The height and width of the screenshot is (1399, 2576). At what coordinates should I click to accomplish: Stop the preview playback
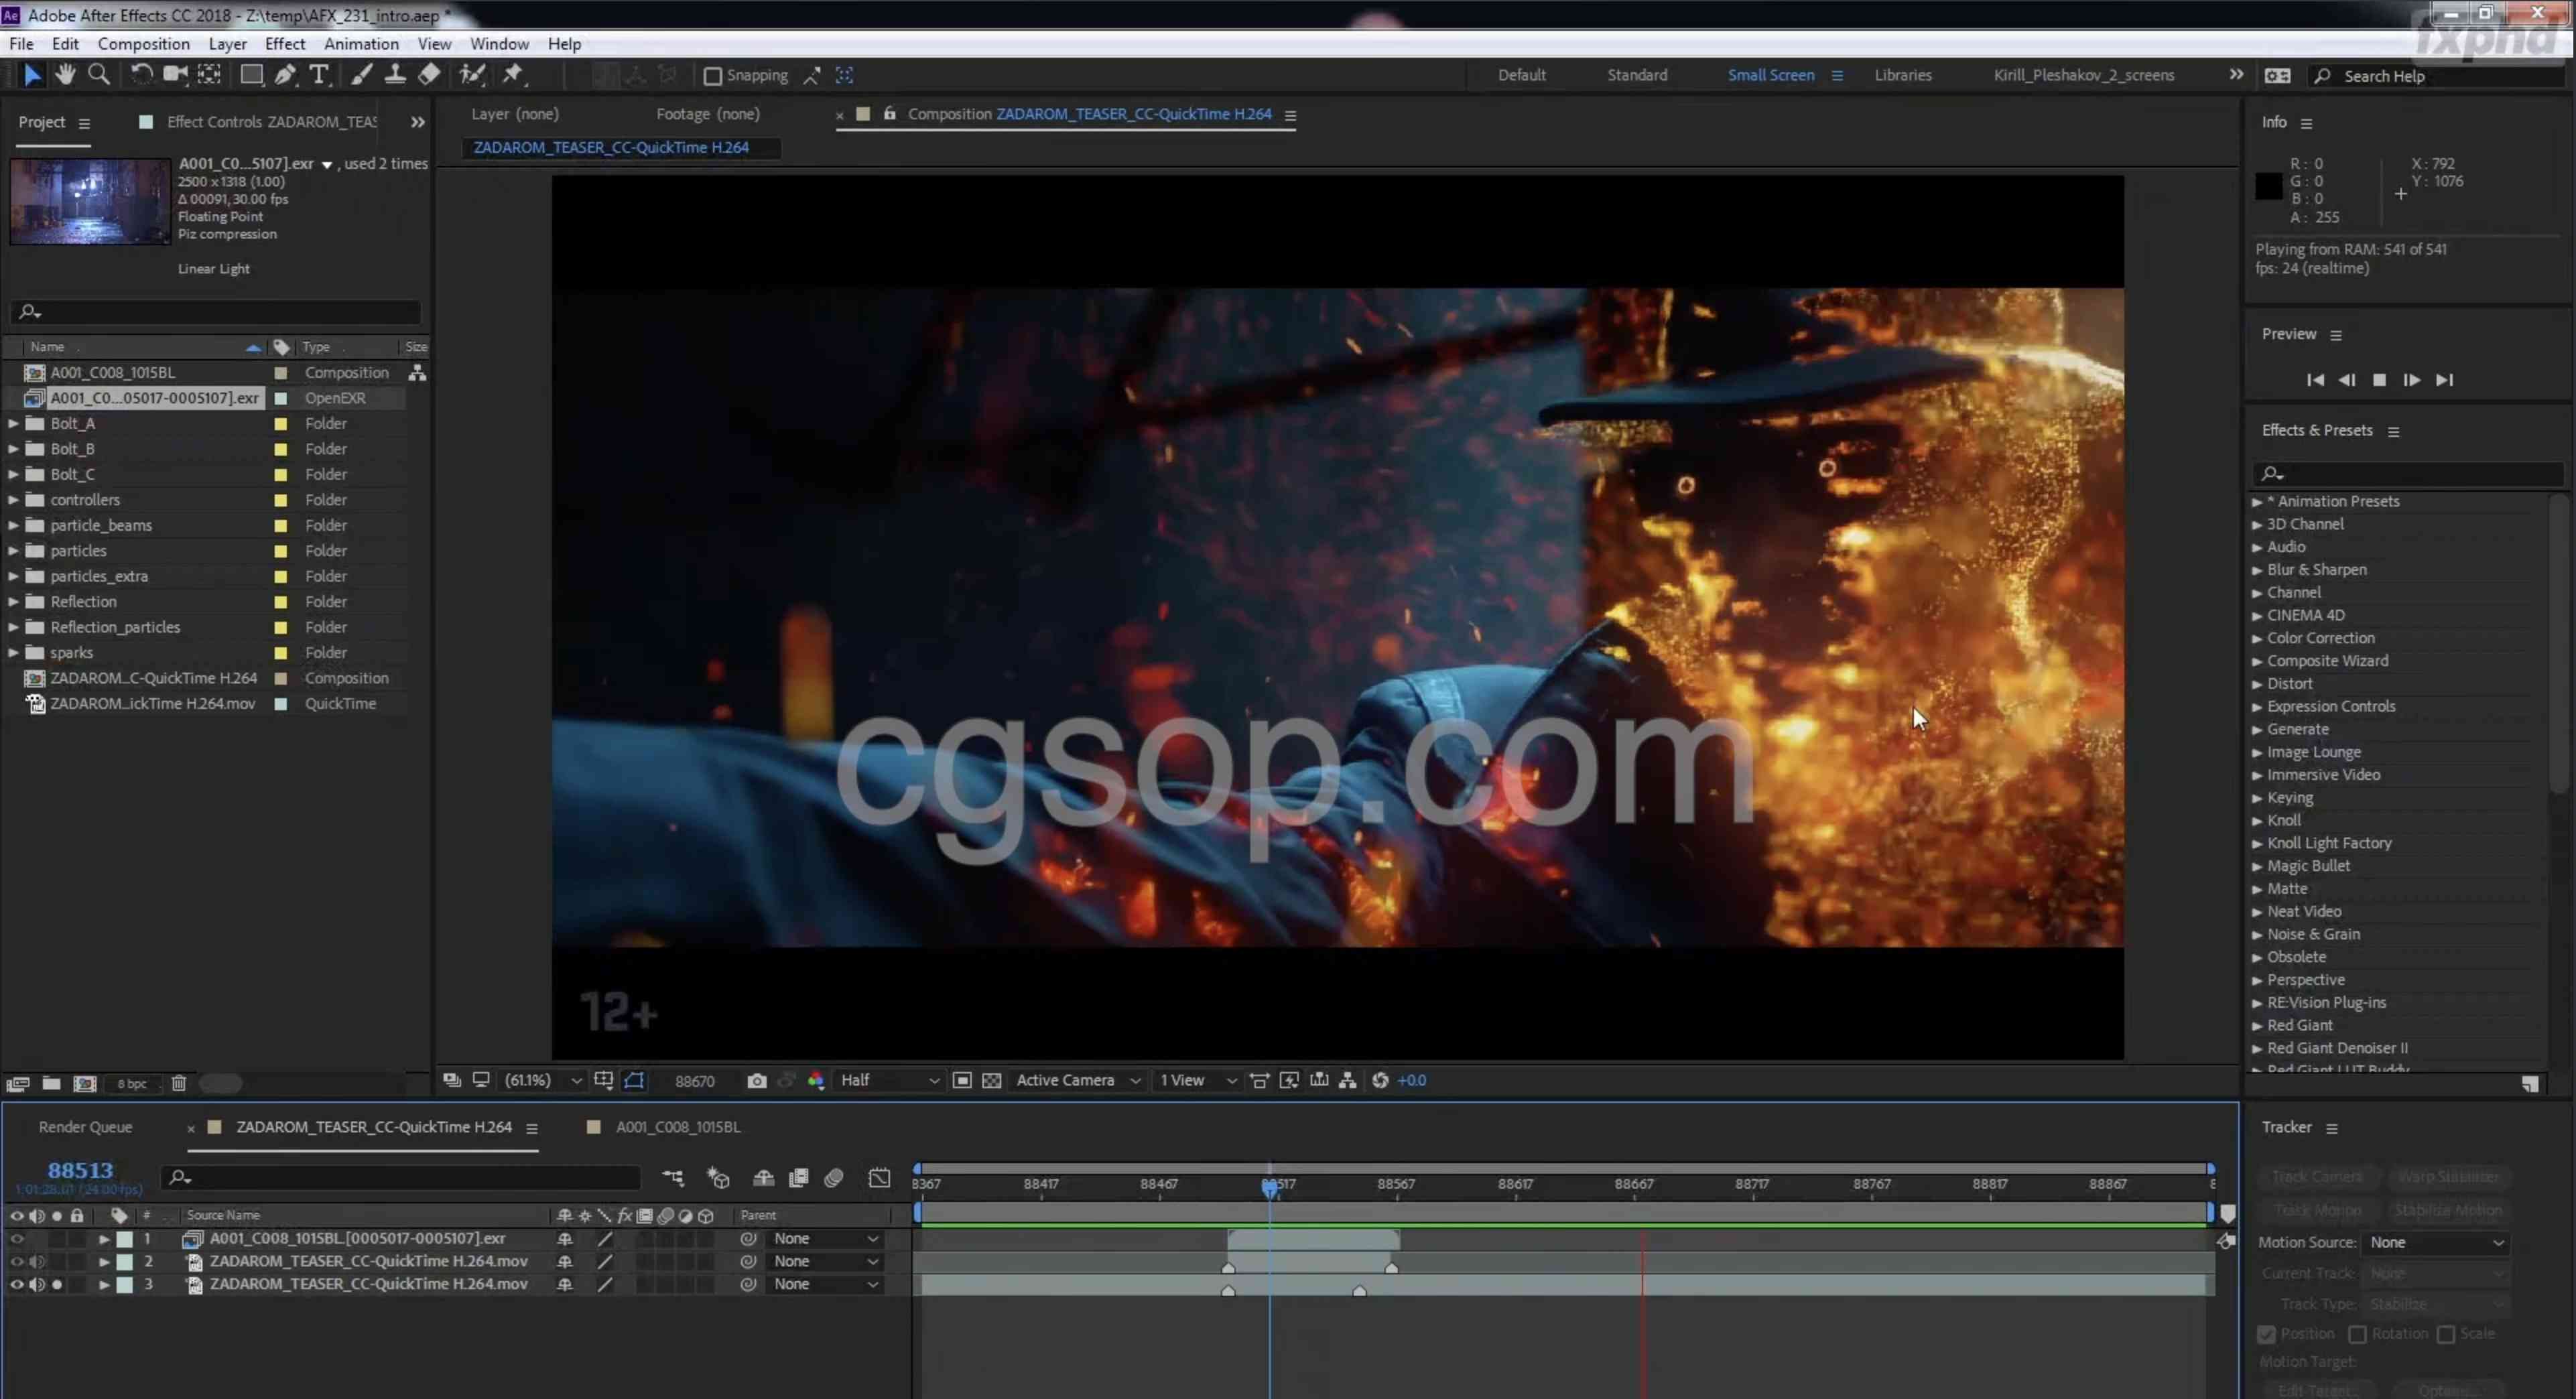[x=2380, y=380]
